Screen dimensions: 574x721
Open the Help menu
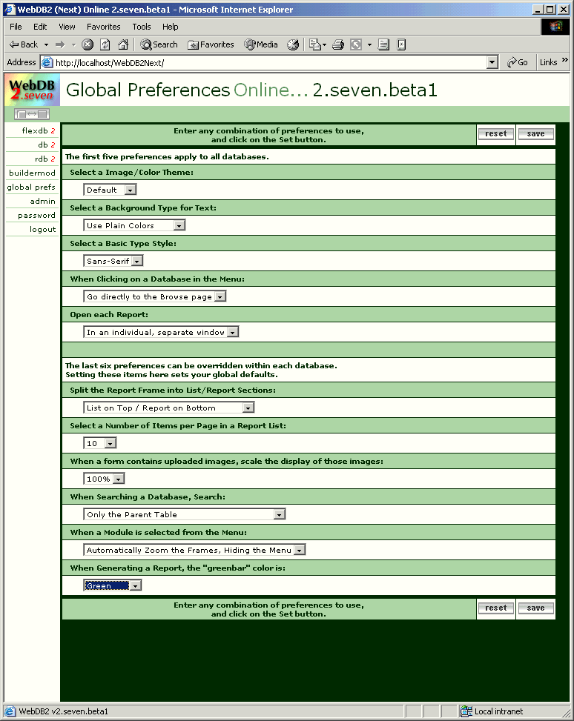[x=170, y=27]
